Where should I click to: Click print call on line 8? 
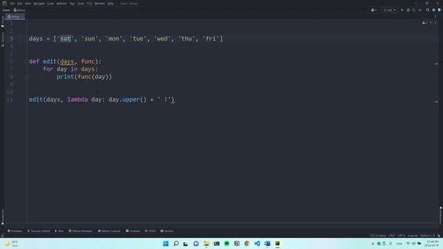point(65,77)
